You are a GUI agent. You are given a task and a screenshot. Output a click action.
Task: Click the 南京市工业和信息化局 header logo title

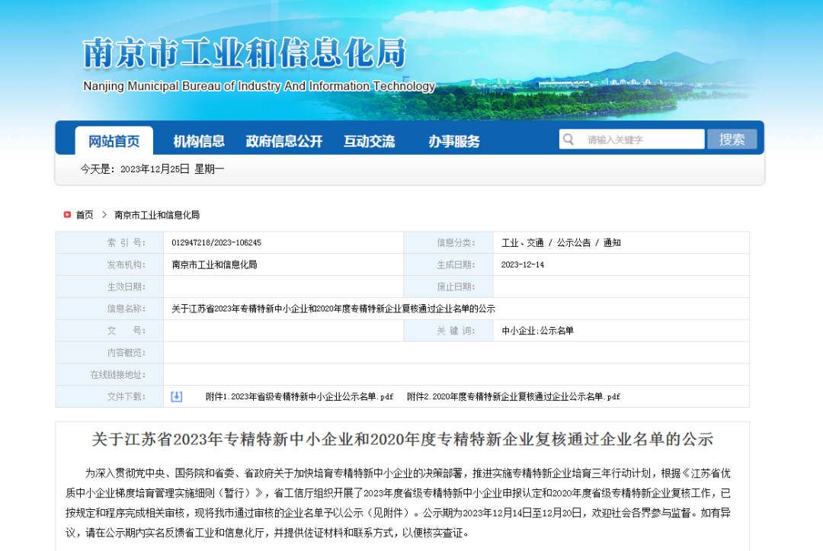click(x=244, y=53)
